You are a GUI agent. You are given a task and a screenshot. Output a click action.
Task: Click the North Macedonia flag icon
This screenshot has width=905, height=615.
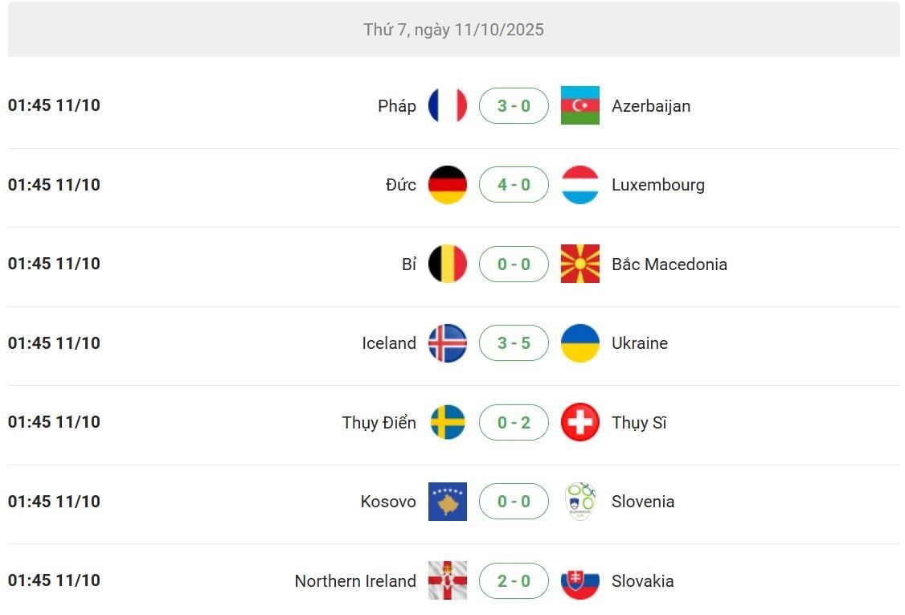tap(579, 264)
